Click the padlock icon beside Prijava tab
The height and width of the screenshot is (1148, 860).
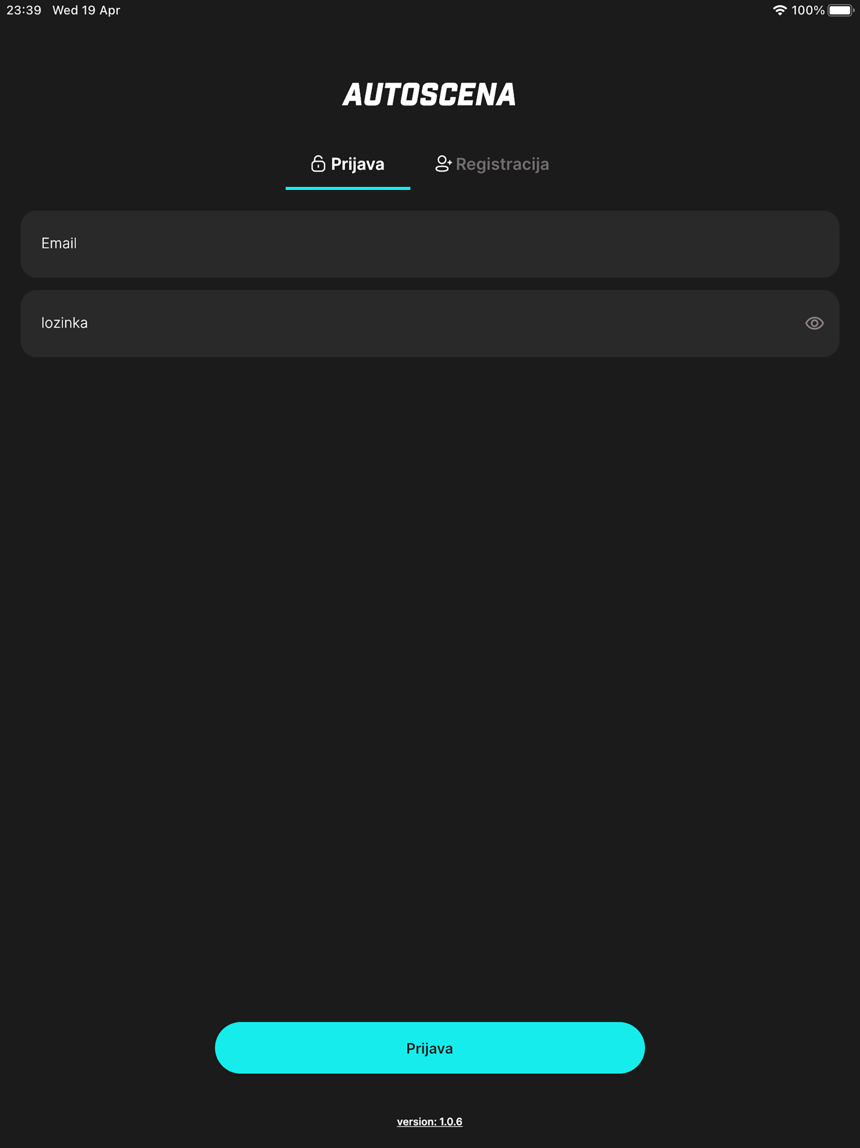(x=318, y=163)
